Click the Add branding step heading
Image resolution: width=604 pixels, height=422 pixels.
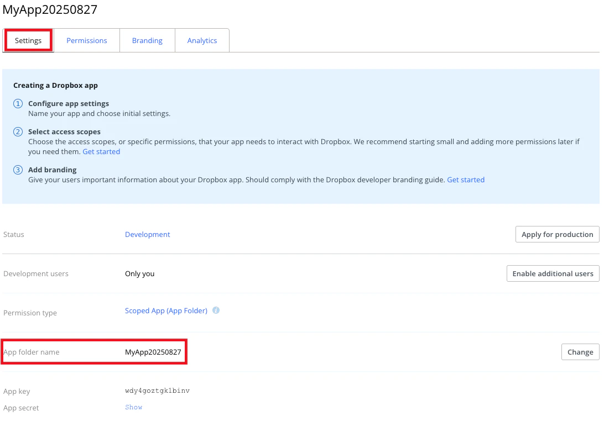53,170
